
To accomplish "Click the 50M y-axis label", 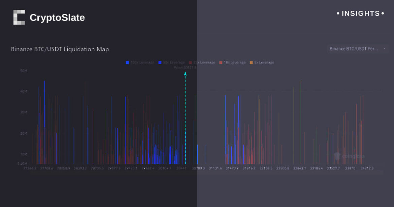I will (x=24, y=71).
